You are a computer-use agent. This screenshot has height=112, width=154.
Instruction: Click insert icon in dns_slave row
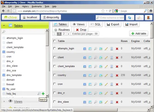101,102
